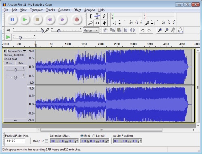Redo the last undone action
202x154 pixels.
point(149,30)
